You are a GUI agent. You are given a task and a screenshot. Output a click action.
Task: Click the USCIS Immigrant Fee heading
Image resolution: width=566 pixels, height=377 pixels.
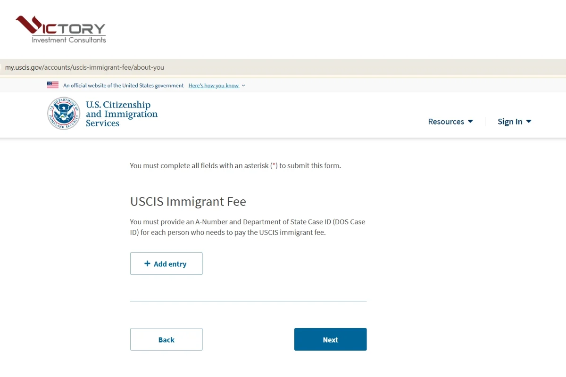(x=188, y=202)
